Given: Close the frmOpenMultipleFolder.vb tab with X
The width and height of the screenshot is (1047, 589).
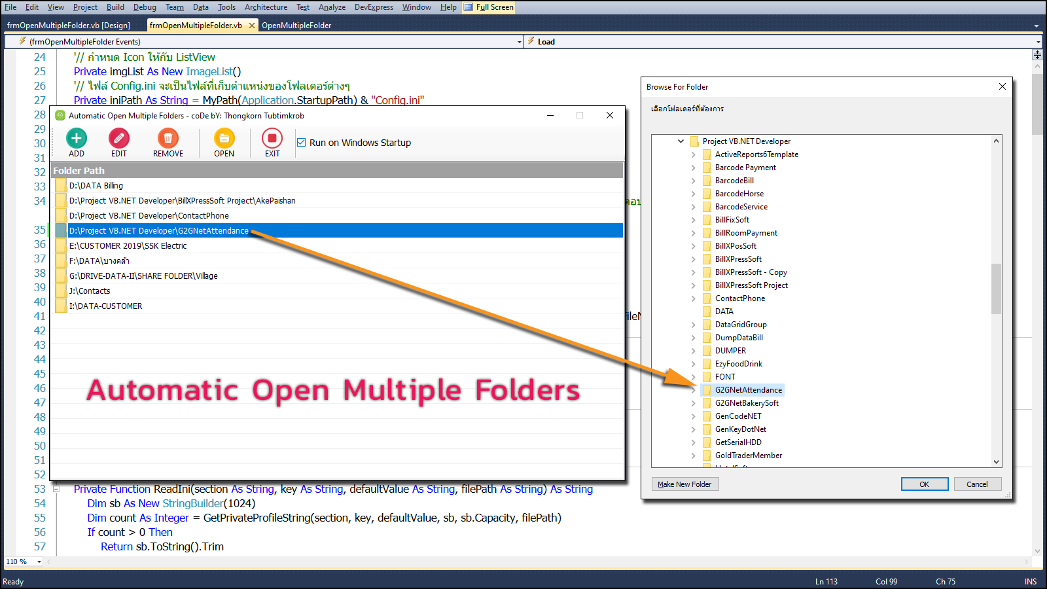Looking at the screenshot, I should 252,26.
